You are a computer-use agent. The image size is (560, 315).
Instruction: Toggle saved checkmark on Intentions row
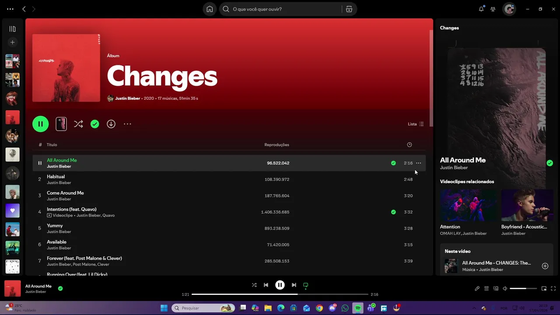(393, 212)
